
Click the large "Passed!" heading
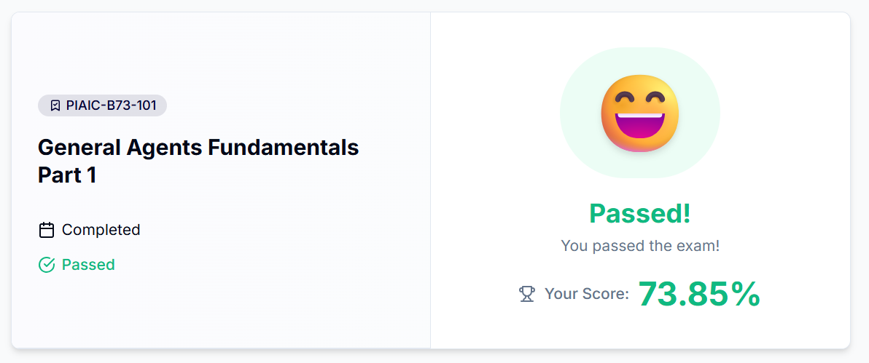point(639,213)
